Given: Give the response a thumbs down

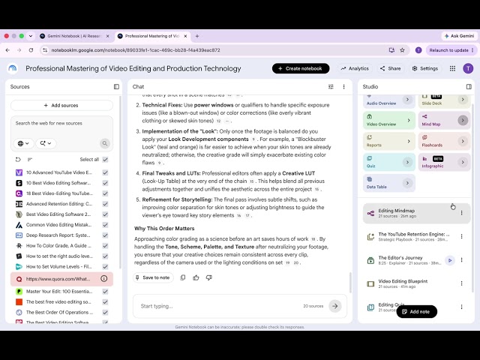Looking at the screenshot, I should tap(209, 277).
